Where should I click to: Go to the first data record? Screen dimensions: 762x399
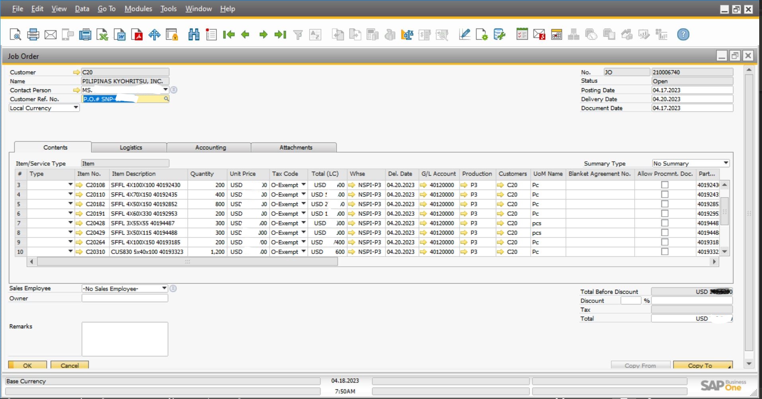tap(229, 35)
